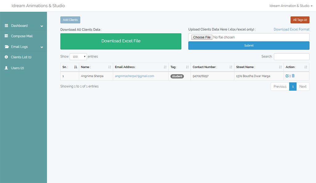Open the Download Excel Format link
316x183 pixels.
(292, 29)
